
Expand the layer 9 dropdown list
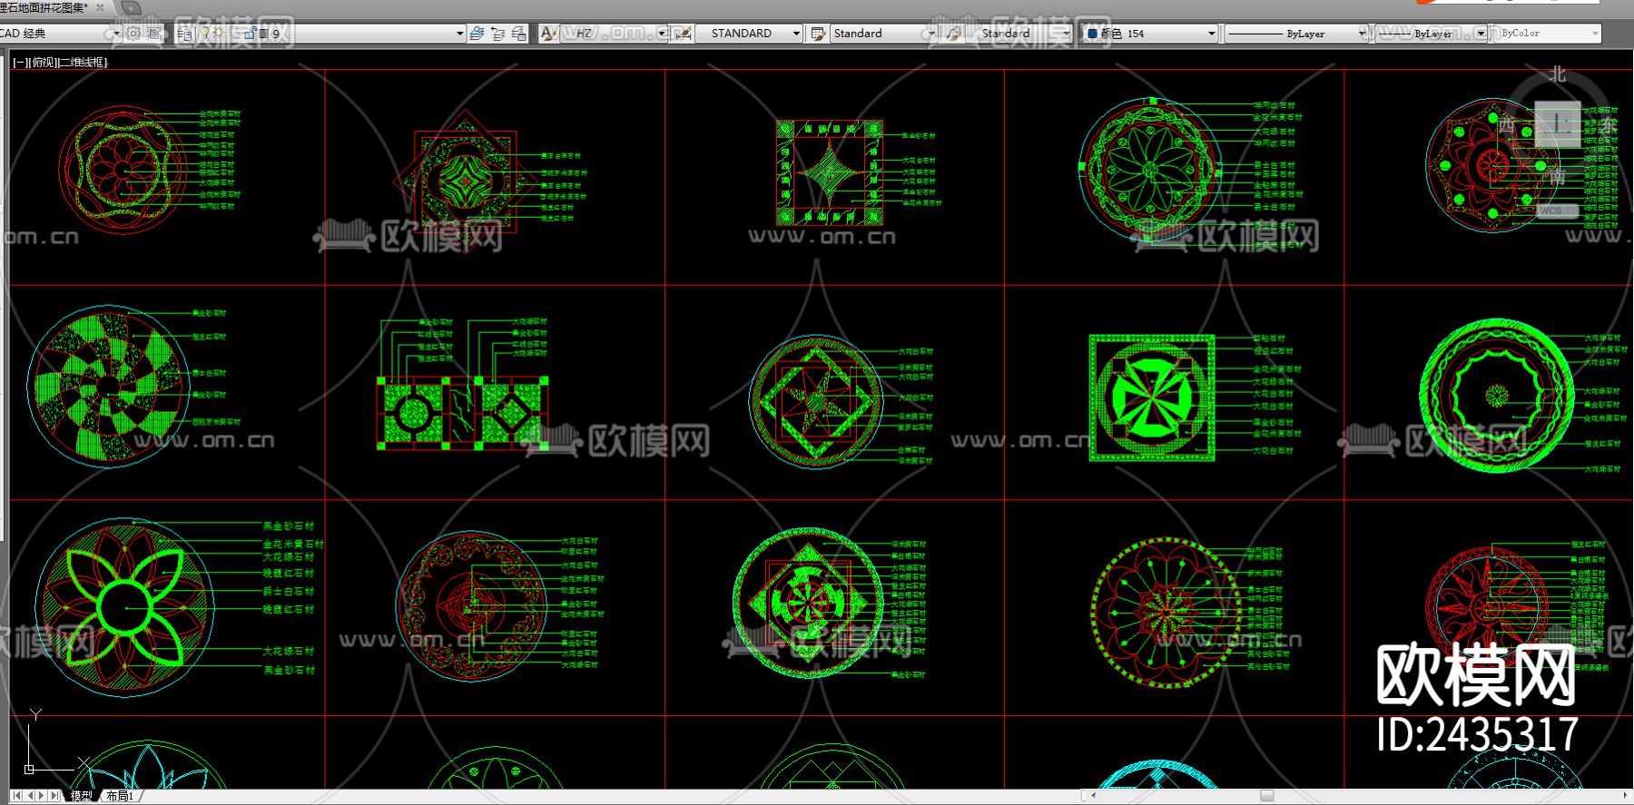click(459, 34)
